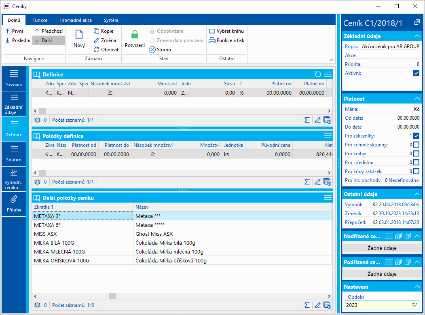425x315 pixels.
Task: Switch to the Domů ribbon tab
Action: [x=14, y=20]
